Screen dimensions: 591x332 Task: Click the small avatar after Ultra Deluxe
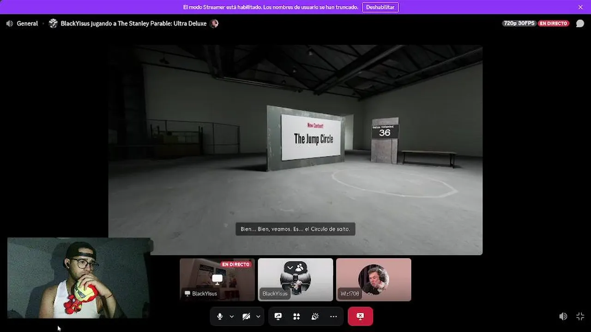tap(214, 23)
